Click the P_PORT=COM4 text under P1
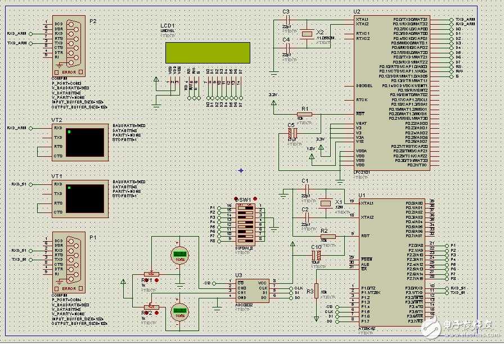Image resolution: width=504 pixels, height=344 pixels. click(x=67, y=300)
